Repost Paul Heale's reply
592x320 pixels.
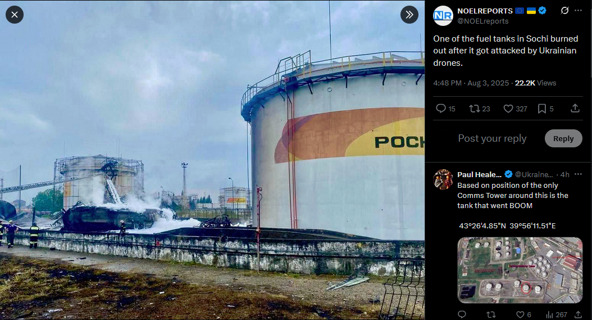pyautogui.click(x=491, y=315)
